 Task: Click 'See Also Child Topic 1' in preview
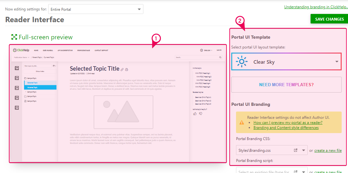203,97
